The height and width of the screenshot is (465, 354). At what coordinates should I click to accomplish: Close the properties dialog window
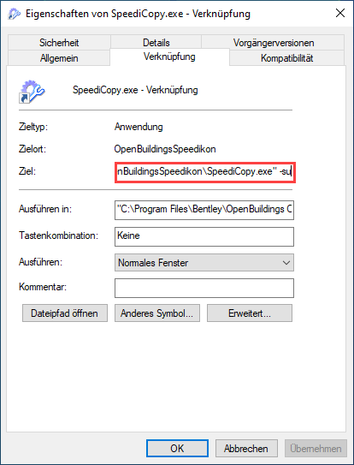(x=340, y=14)
